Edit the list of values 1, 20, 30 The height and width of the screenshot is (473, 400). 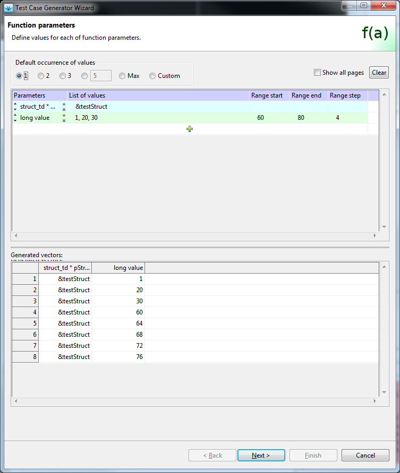tap(87, 118)
